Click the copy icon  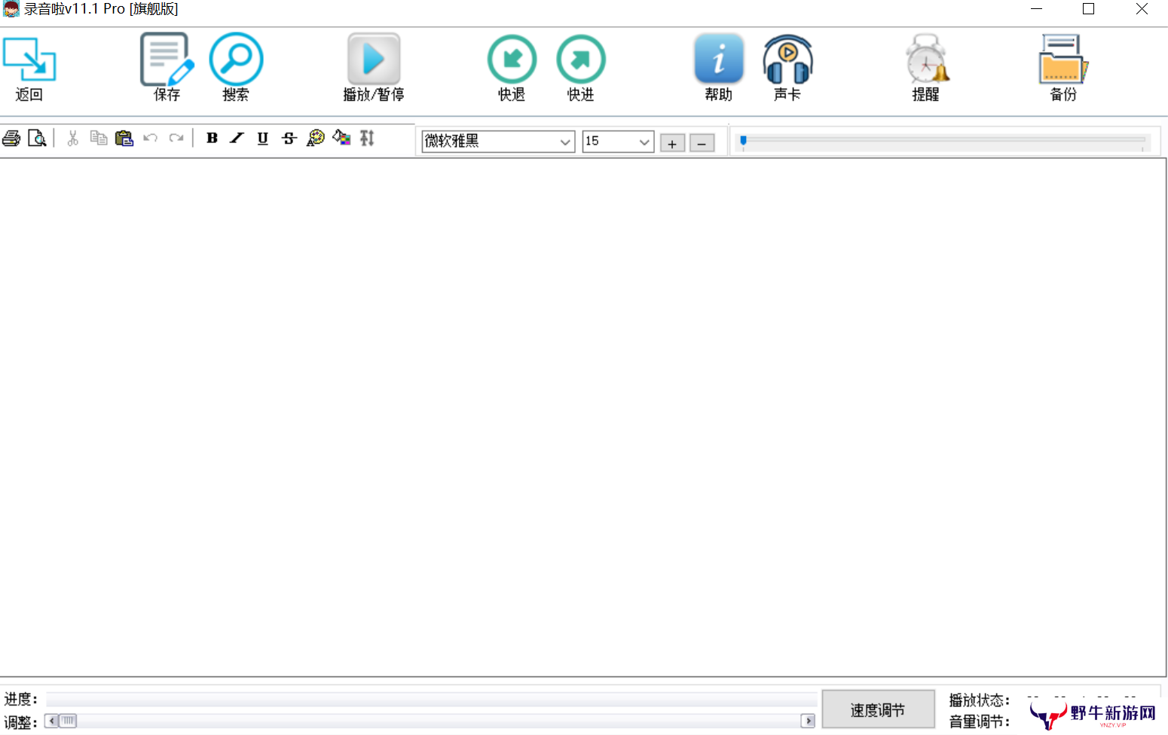click(x=98, y=138)
